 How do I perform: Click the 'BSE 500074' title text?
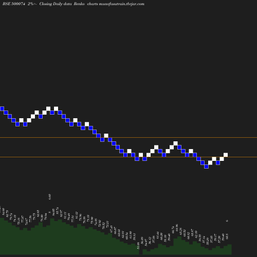tap(14, 4)
